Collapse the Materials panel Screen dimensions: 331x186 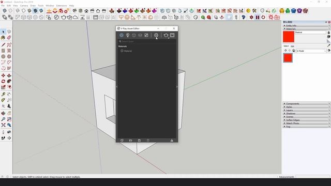point(306,29)
